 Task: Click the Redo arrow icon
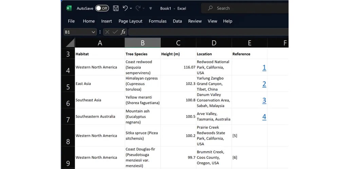point(138,8)
